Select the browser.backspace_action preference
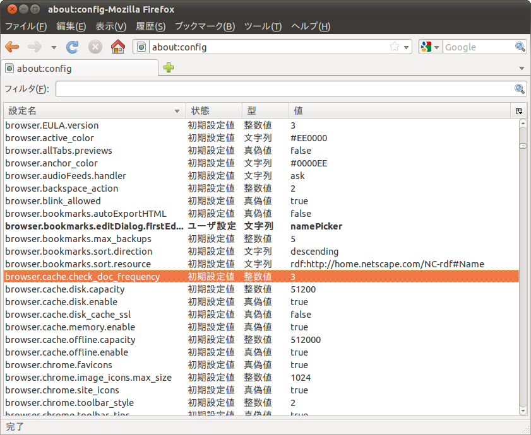This screenshot has width=531, height=435. (x=261, y=188)
